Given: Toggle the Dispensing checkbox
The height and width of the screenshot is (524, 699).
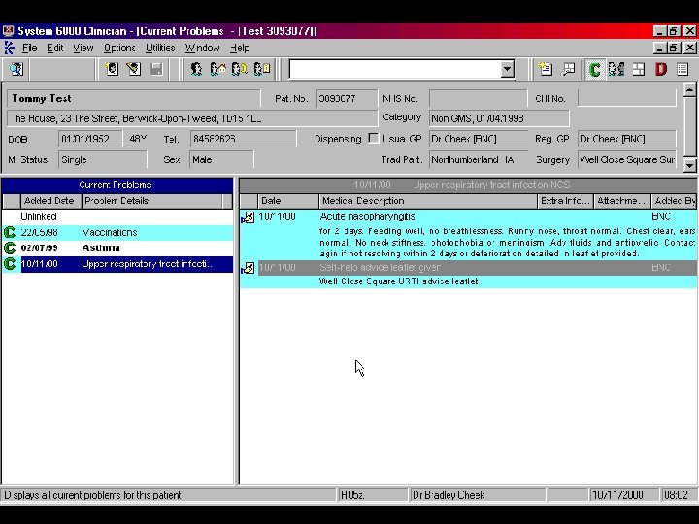Looking at the screenshot, I should [x=374, y=139].
